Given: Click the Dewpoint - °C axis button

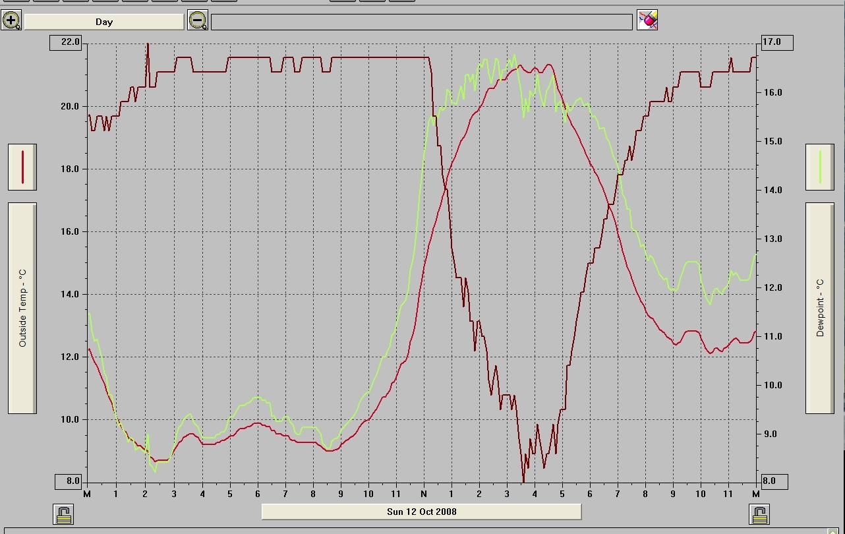Looking at the screenshot, I should (820, 308).
